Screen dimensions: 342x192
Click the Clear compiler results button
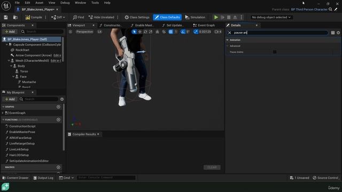tap(212, 167)
